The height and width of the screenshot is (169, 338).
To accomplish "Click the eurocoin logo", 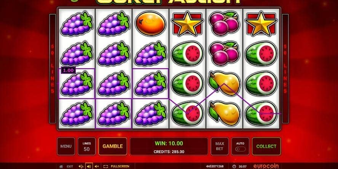I will (x=266, y=166).
